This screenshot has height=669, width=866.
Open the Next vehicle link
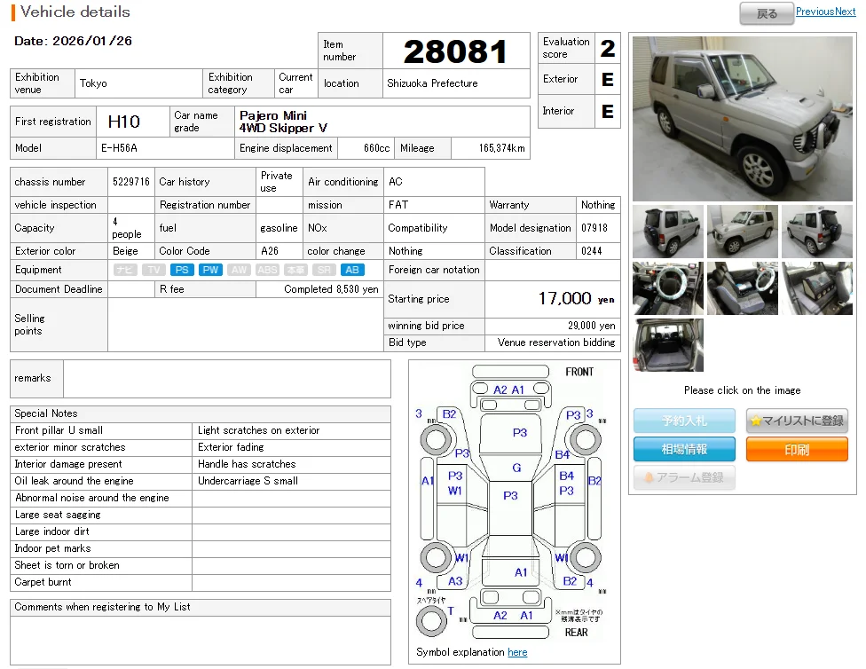(x=845, y=12)
